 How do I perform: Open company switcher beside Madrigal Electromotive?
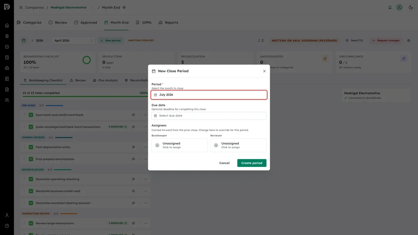pos(92,7)
